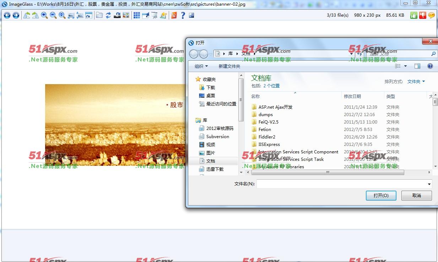Click the go-to image icon
438x262 pixels.
(x=117, y=15)
